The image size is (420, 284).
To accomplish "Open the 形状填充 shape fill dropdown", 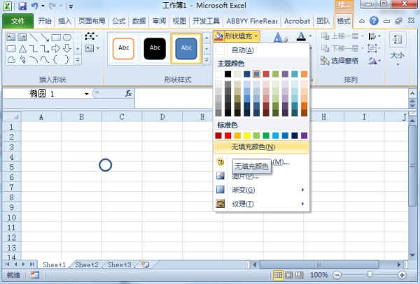I will pyautogui.click(x=237, y=35).
